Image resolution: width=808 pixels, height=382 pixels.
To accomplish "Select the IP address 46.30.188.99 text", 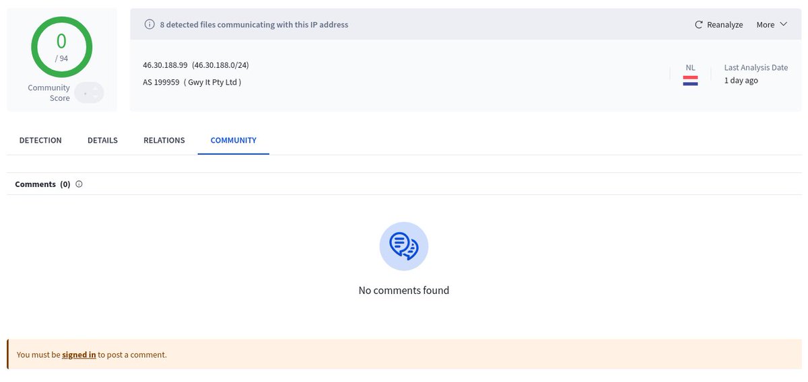I will point(165,65).
